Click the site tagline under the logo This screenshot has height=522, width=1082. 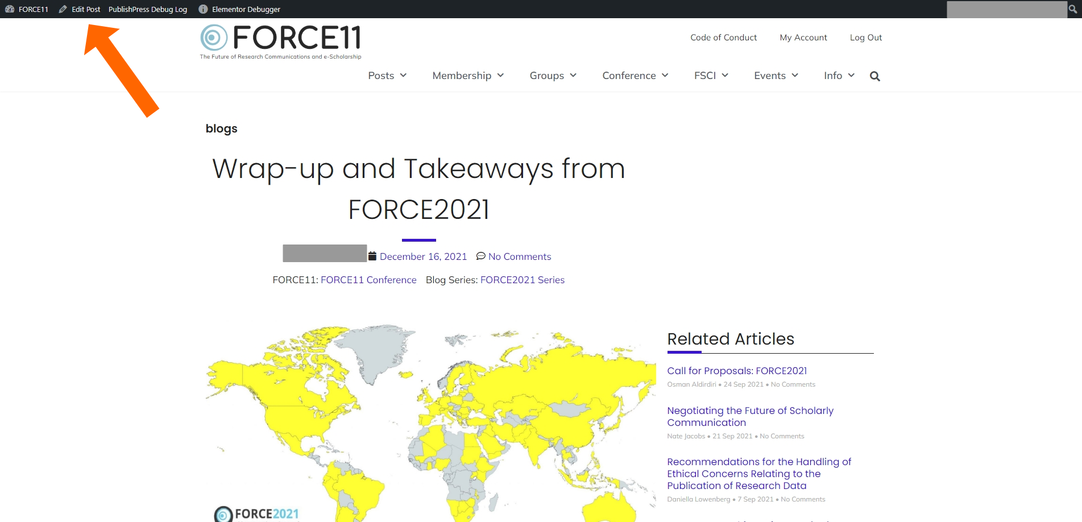[x=280, y=57]
